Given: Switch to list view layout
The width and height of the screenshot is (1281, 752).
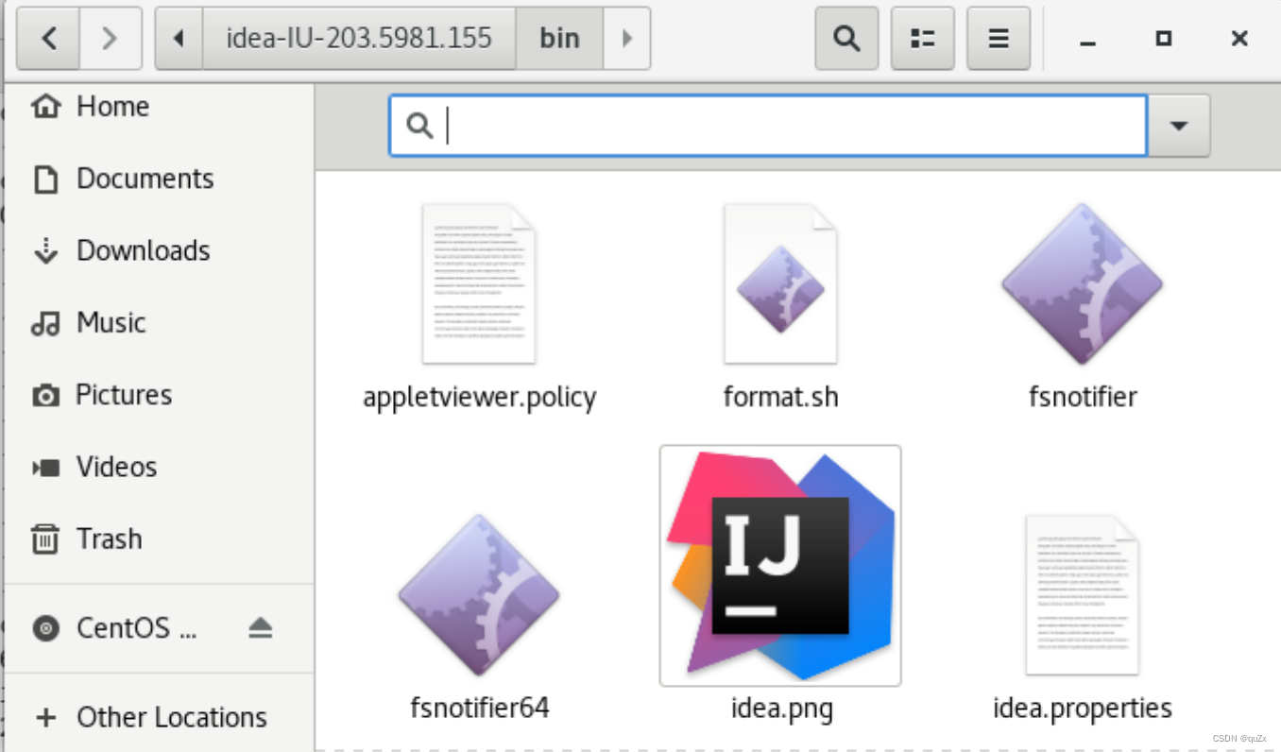Looking at the screenshot, I should point(922,38).
